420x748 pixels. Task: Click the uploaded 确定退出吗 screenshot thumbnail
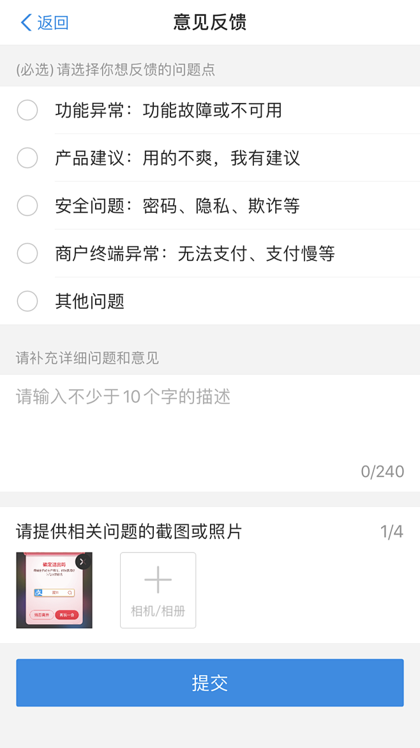[54, 590]
